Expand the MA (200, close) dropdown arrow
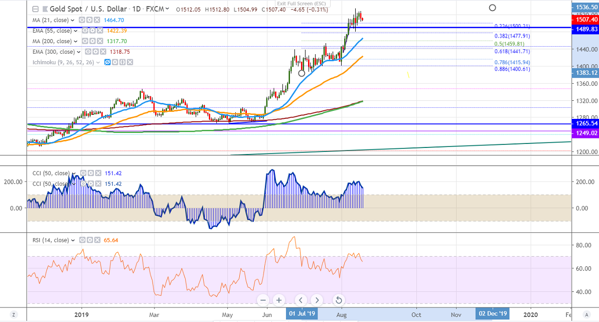This screenshot has width=599, height=322. (75, 41)
